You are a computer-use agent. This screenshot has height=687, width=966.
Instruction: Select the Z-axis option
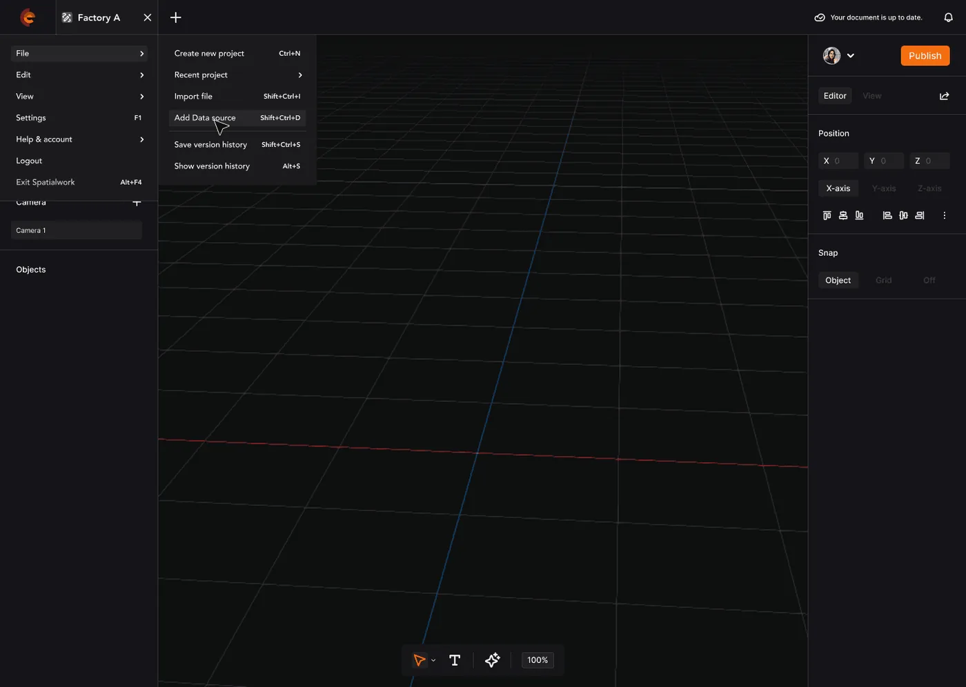click(x=929, y=188)
